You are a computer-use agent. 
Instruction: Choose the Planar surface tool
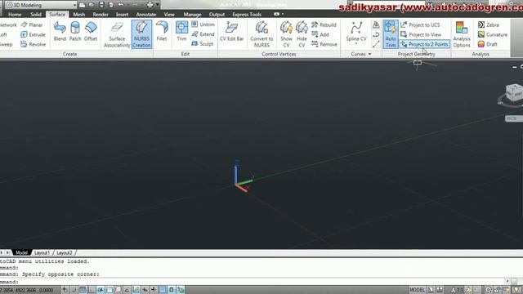32,24
